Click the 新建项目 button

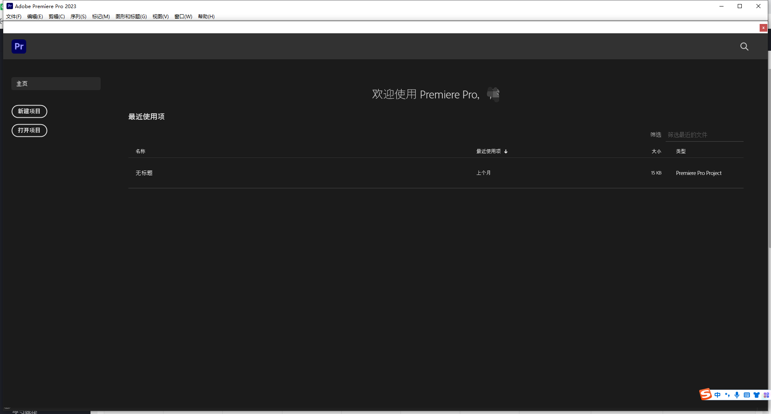29,111
